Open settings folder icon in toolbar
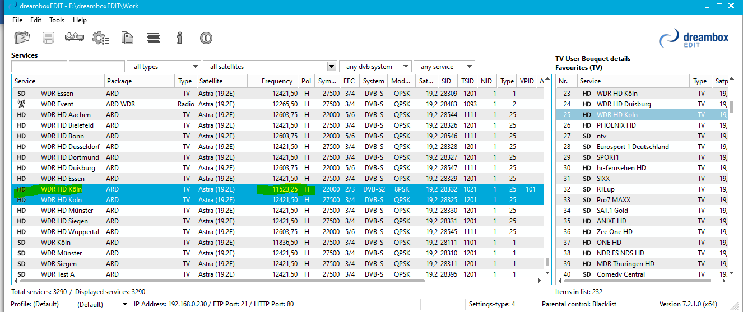743x312 pixels. 22,38
